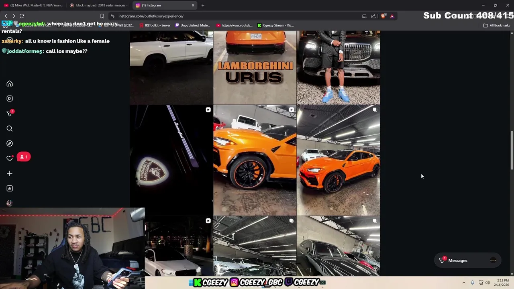Click the screen cast icon in address bar
This screenshot has height=289, width=514.
(x=364, y=16)
